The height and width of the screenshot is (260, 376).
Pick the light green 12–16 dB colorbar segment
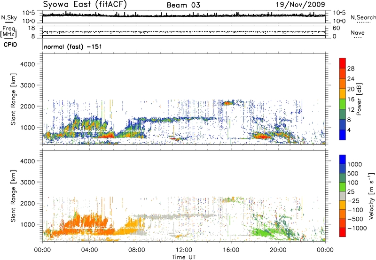343,104
